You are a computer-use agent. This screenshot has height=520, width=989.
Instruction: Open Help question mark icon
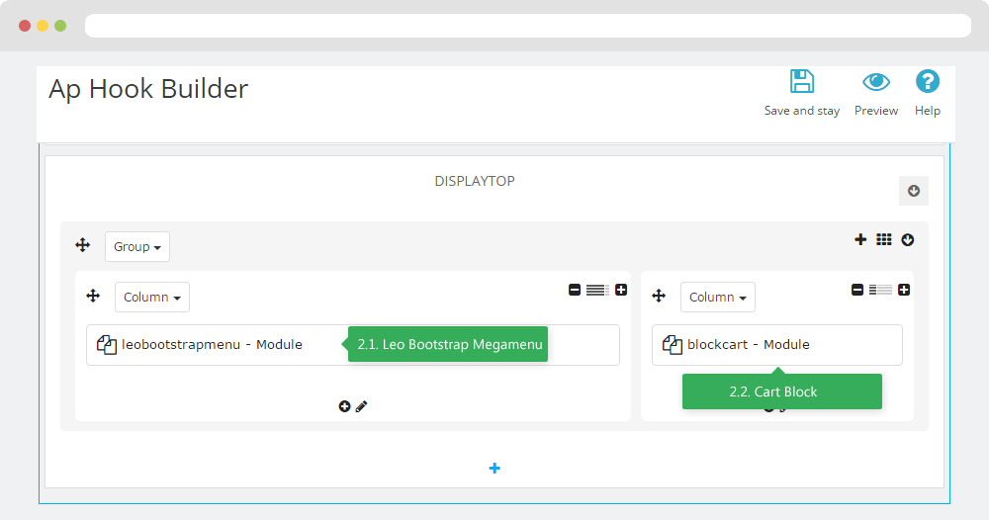point(928,81)
